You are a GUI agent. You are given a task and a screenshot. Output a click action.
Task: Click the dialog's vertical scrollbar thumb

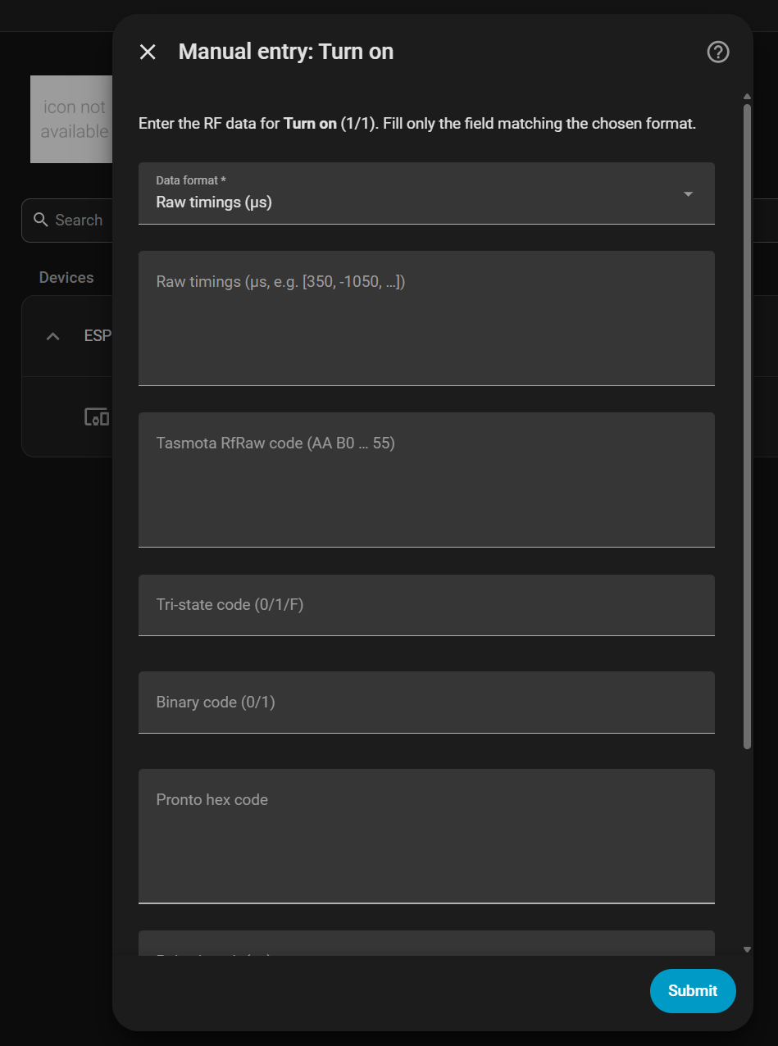click(x=747, y=426)
